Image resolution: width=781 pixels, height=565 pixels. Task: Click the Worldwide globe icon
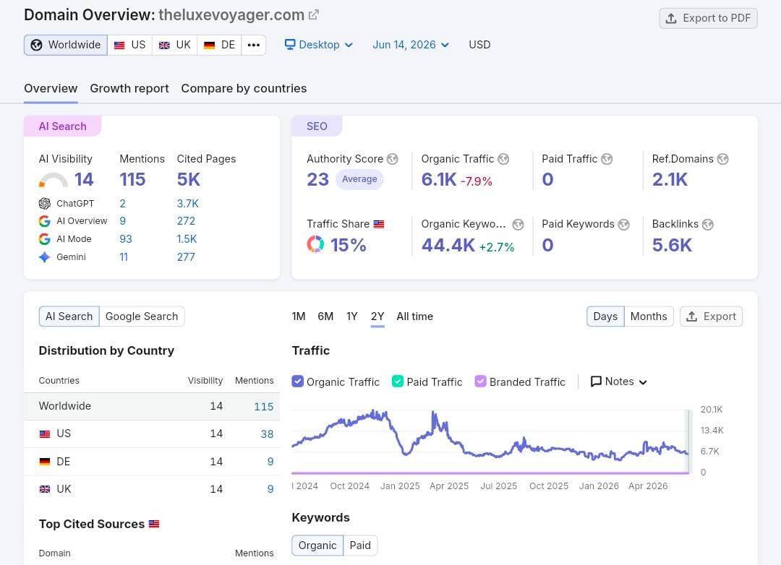(x=36, y=45)
